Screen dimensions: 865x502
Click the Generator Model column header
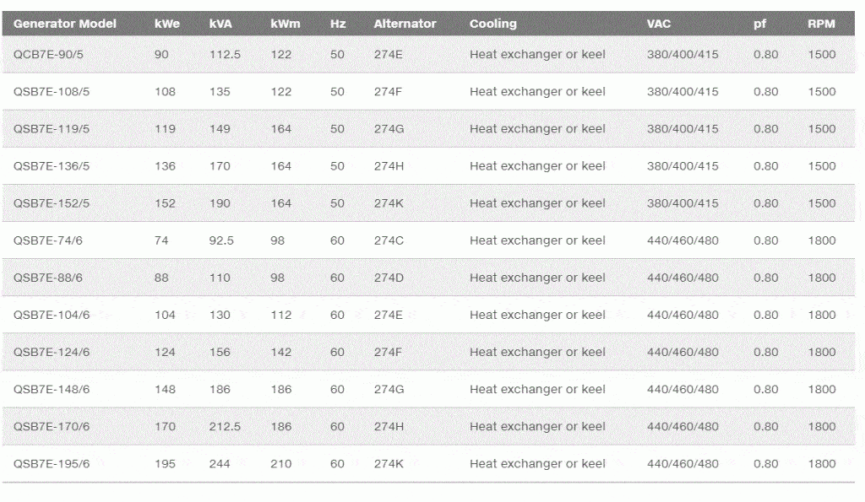click(64, 24)
